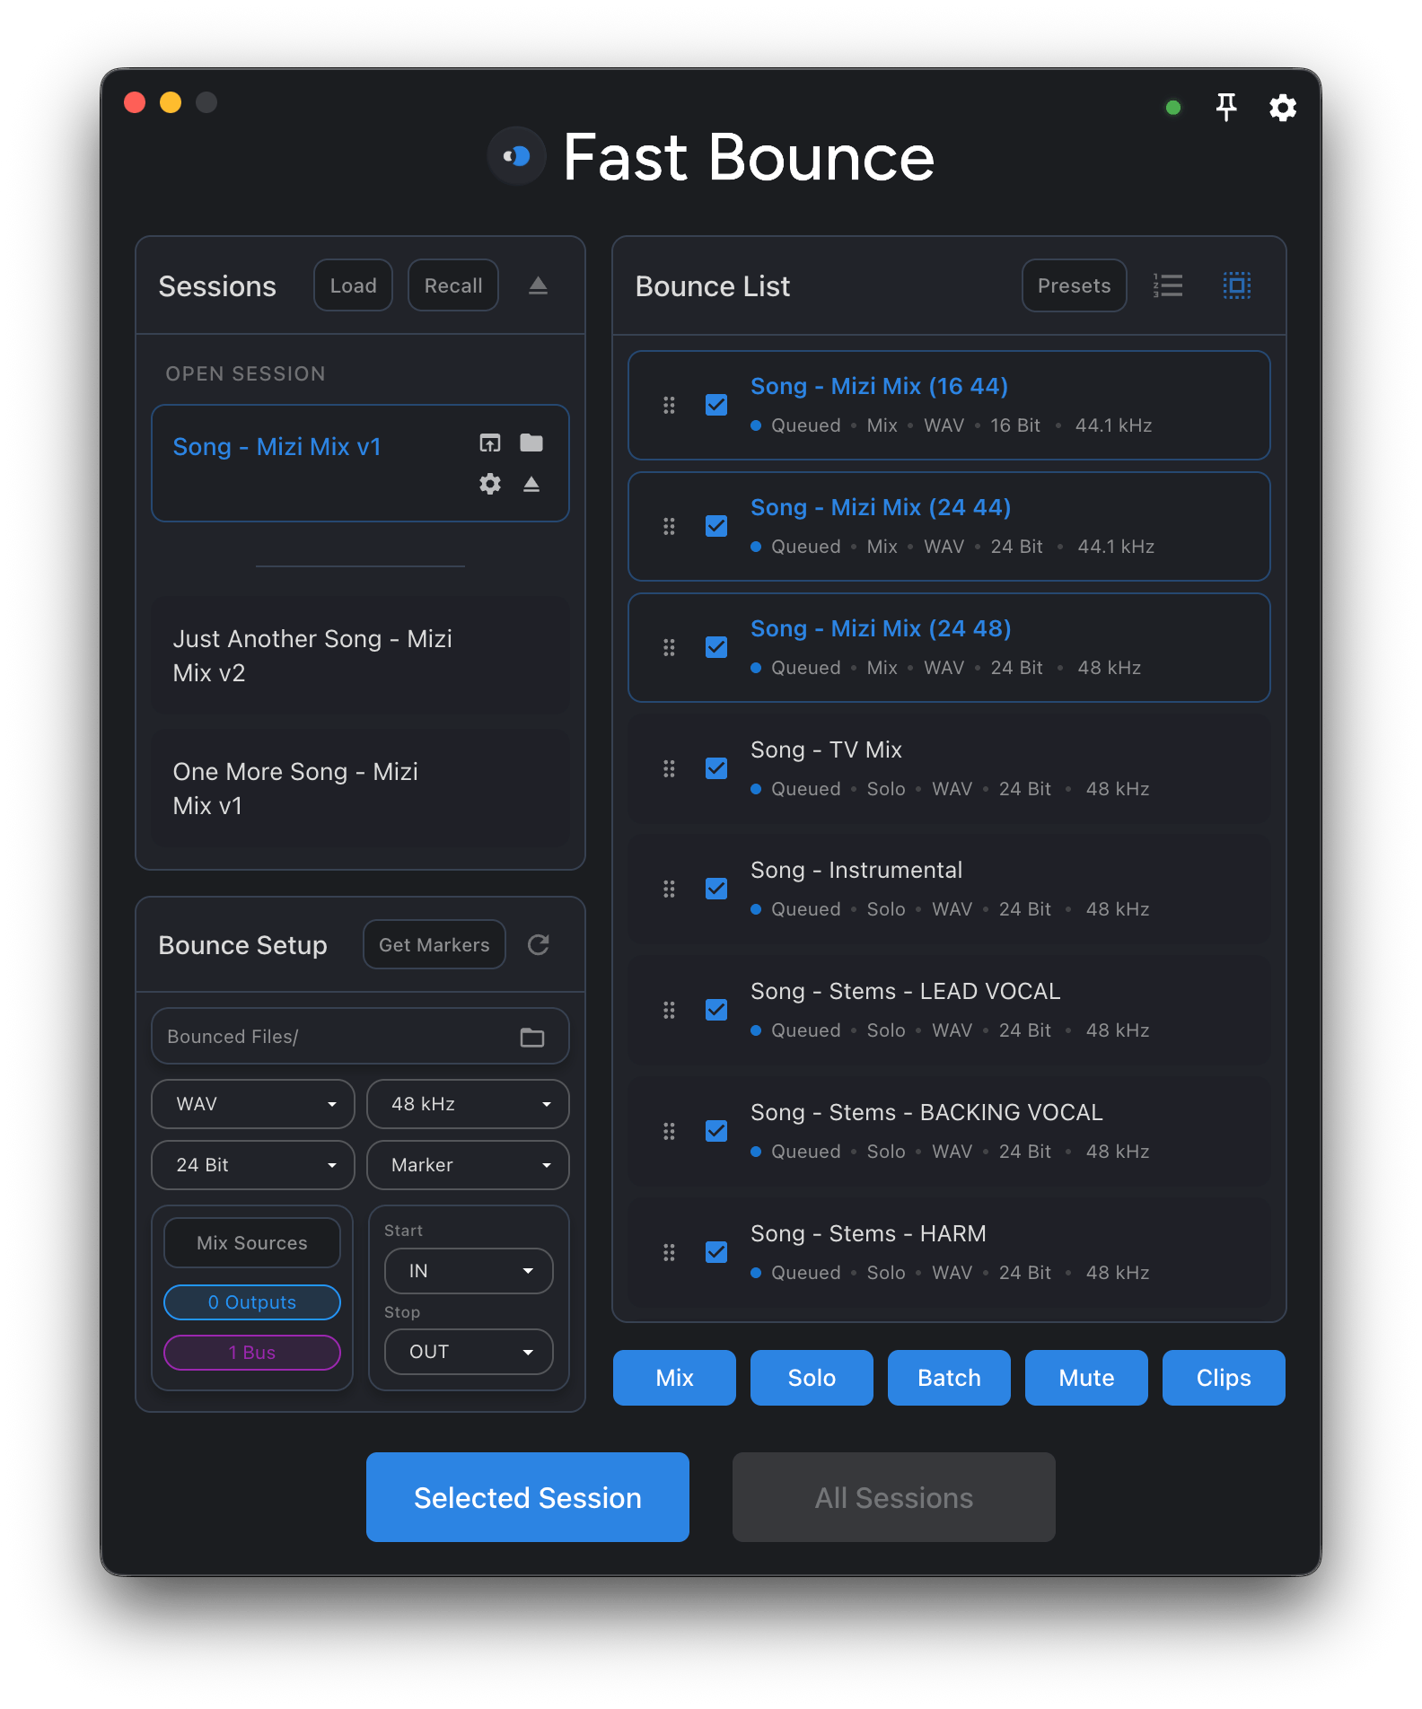The width and height of the screenshot is (1422, 1709).
Task: Uncheck Song - Mizi Mix (16 44) bounce
Action: pyautogui.click(x=716, y=405)
